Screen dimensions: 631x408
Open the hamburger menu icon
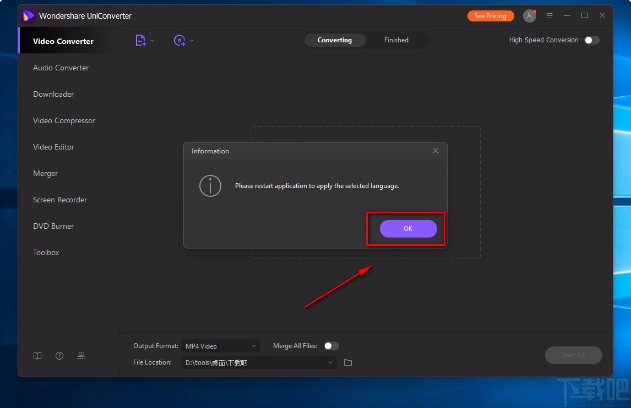click(550, 16)
